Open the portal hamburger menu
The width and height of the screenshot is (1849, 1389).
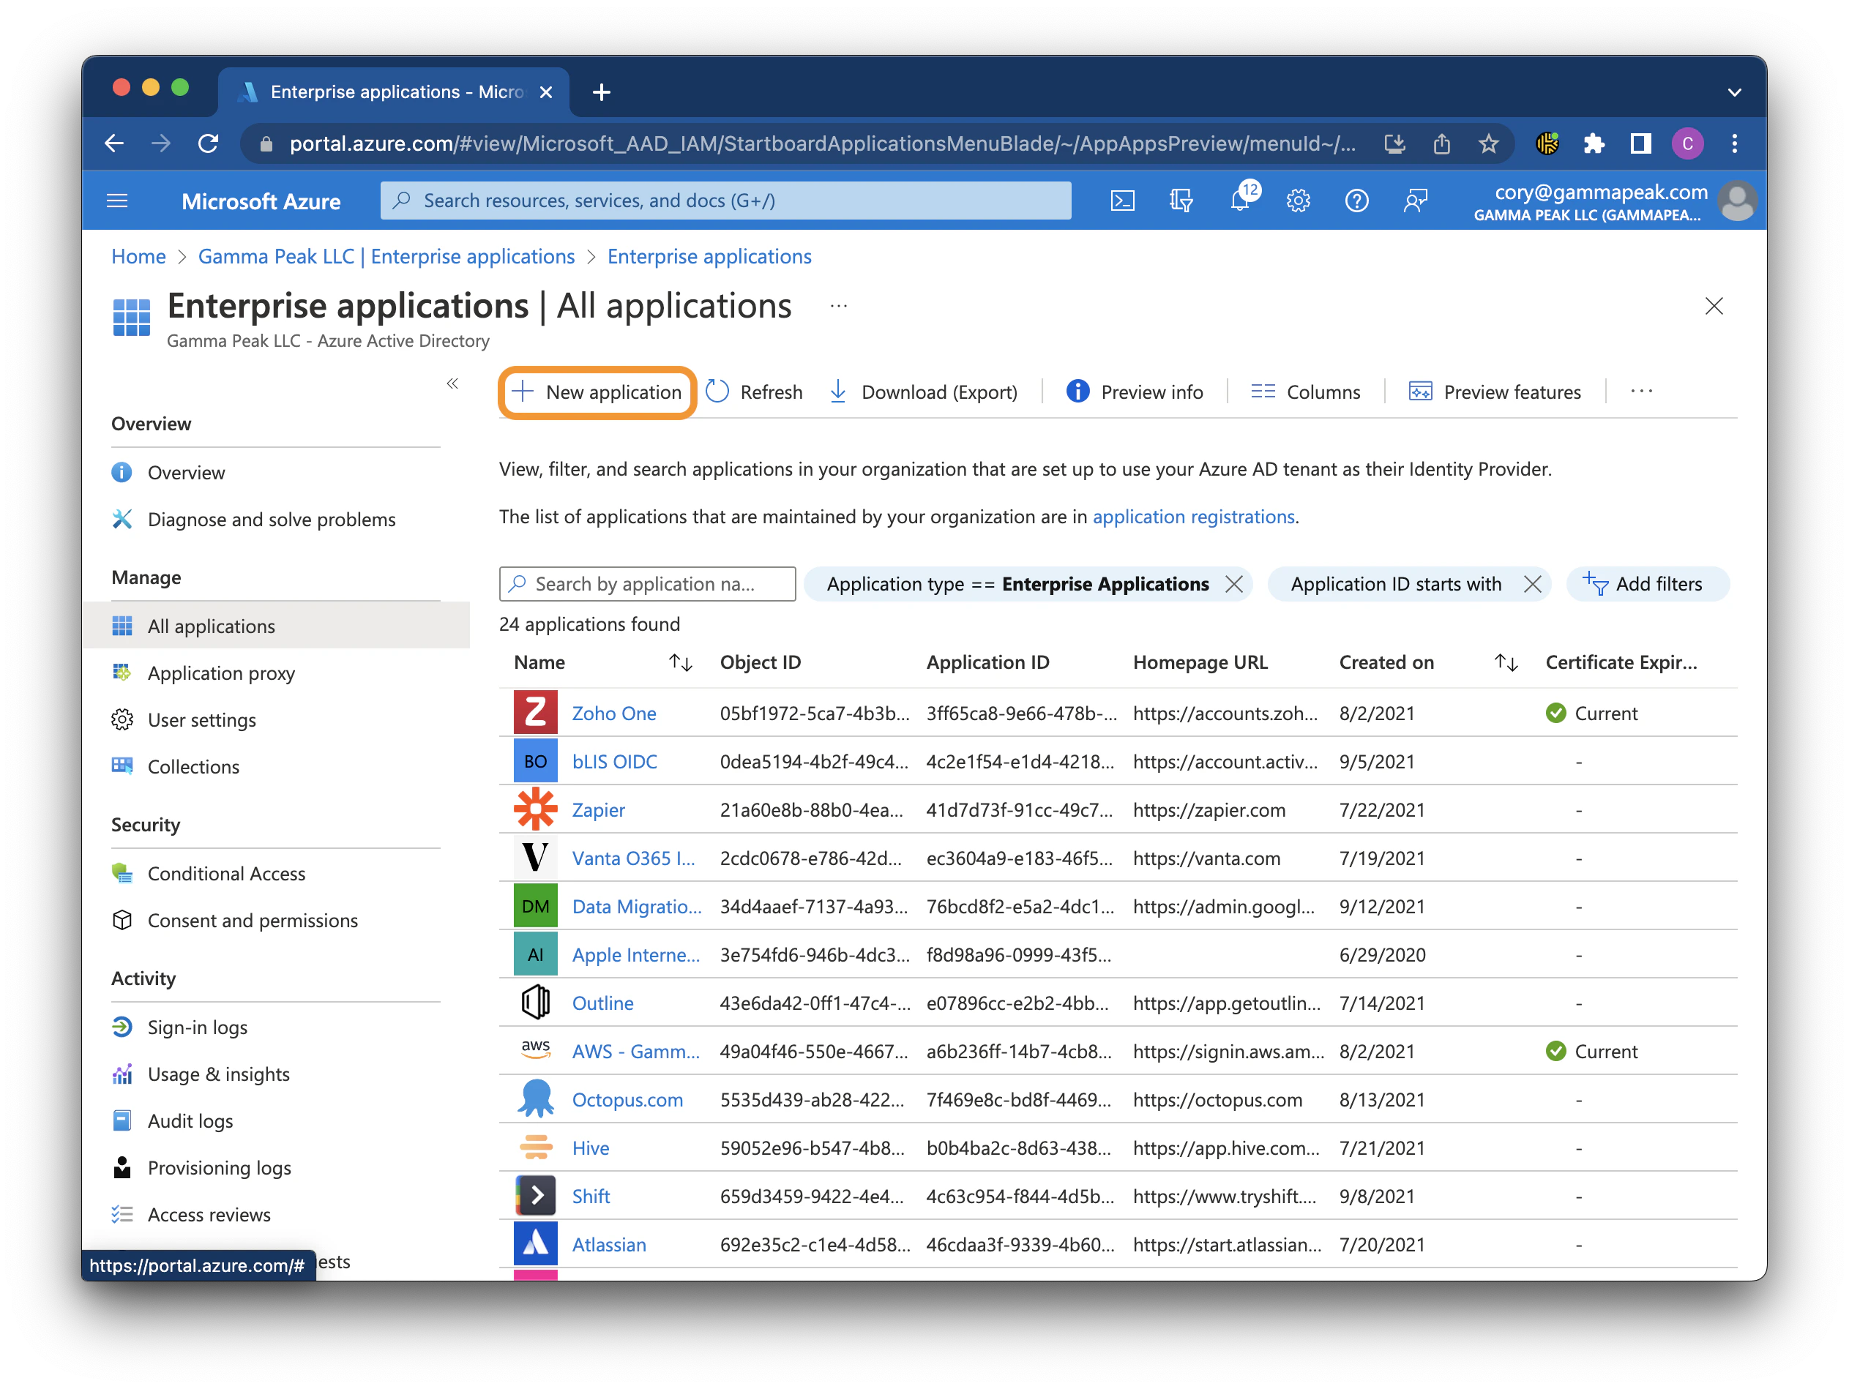pos(117,200)
